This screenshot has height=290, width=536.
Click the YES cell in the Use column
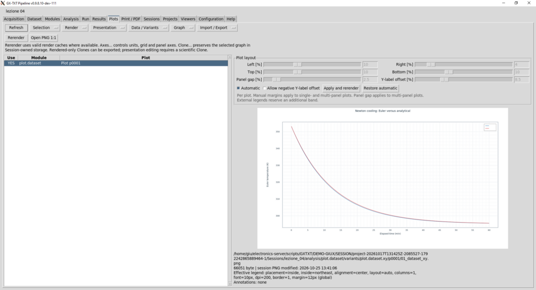11,63
